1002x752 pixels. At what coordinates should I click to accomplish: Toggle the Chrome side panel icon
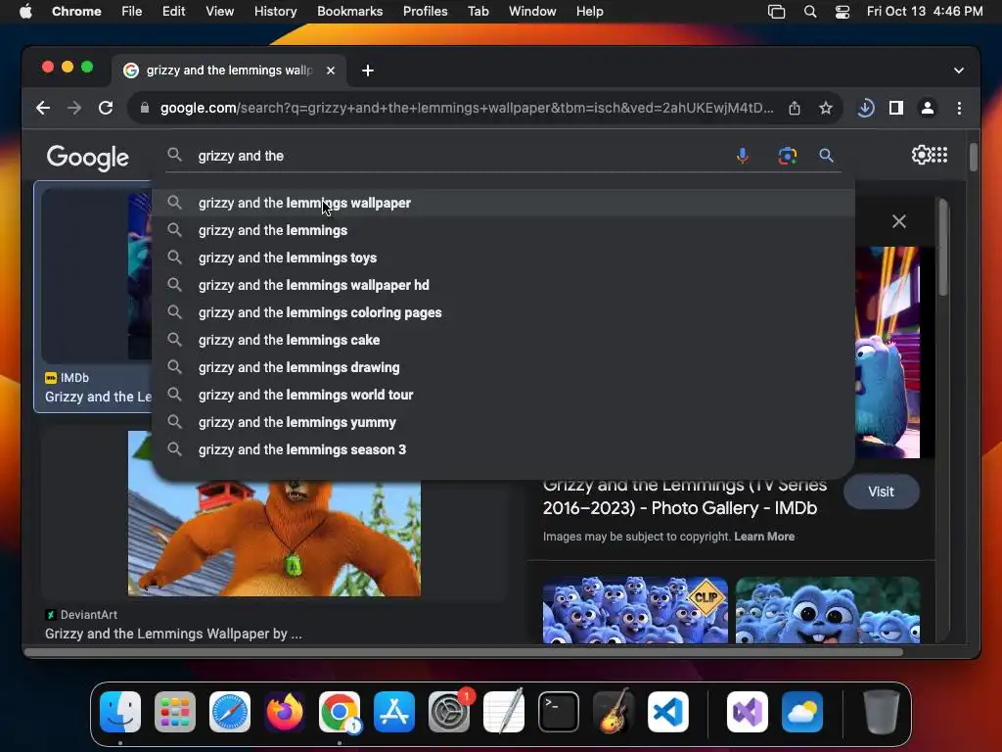(896, 108)
